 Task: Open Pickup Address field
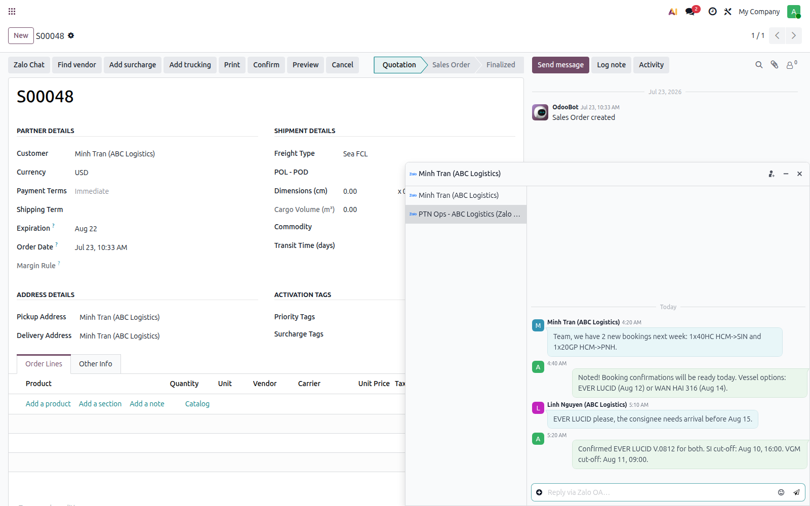pyautogui.click(x=169, y=317)
